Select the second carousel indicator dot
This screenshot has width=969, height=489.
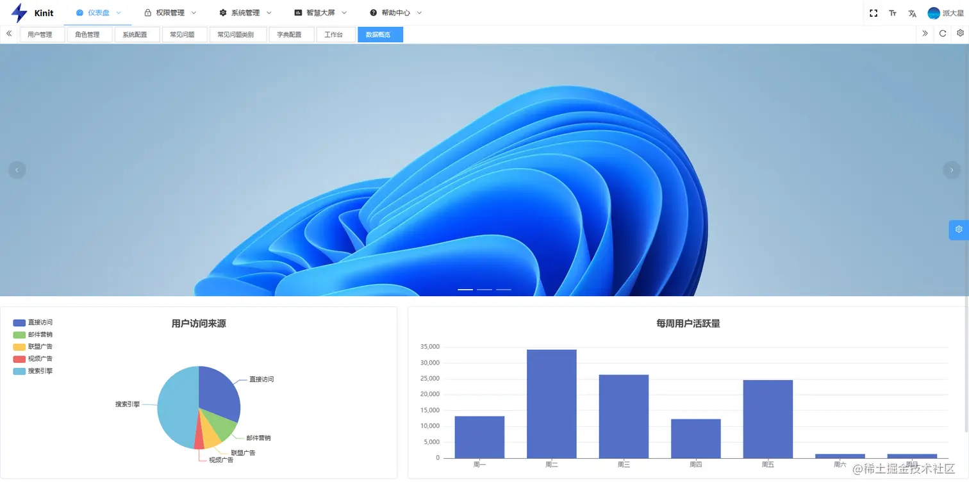click(485, 290)
